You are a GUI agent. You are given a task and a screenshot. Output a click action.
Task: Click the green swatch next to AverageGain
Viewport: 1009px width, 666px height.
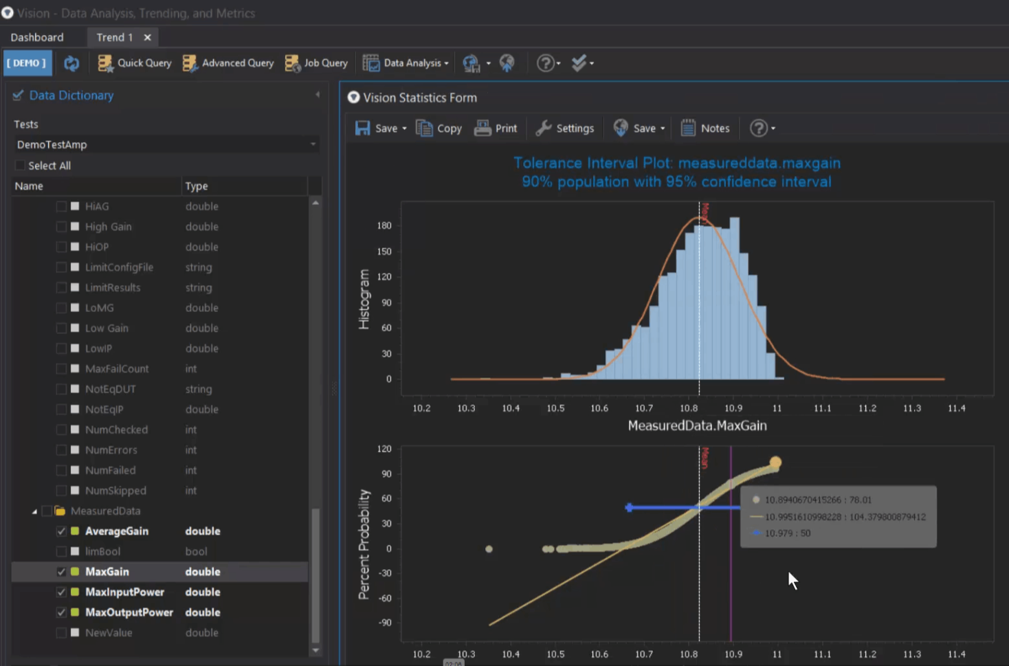(74, 531)
